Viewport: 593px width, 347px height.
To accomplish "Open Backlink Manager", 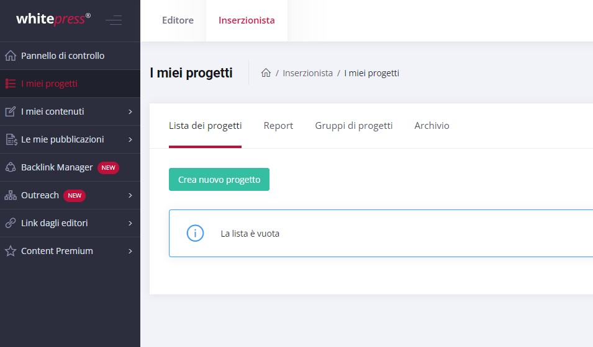I will 70,167.
